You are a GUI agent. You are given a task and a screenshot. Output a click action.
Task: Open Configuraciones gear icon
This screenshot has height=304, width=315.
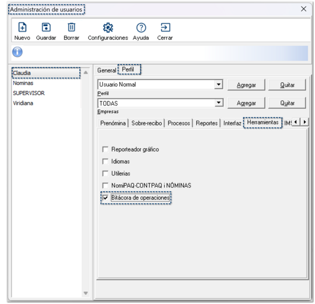coord(108,27)
